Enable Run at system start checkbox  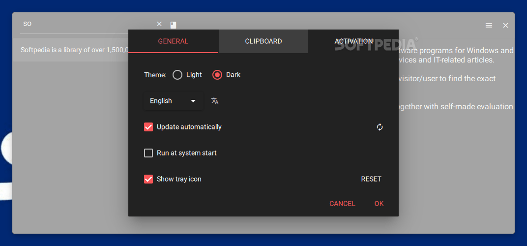[x=148, y=153]
